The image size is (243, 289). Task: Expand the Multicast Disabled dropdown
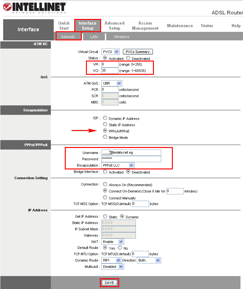click(112, 267)
